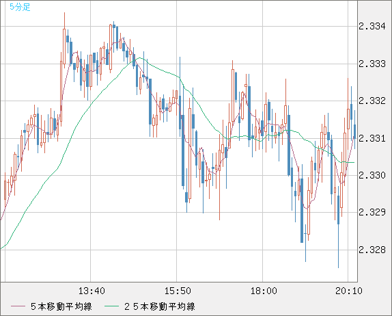This screenshot has height=316, width=392.
Task: Click the 20:10 time axis label
Action: pyautogui.click(x=348, y=291)
